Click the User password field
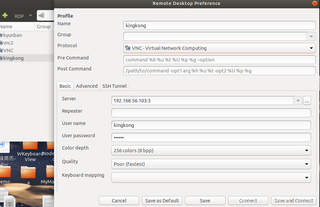 point(211,138)
